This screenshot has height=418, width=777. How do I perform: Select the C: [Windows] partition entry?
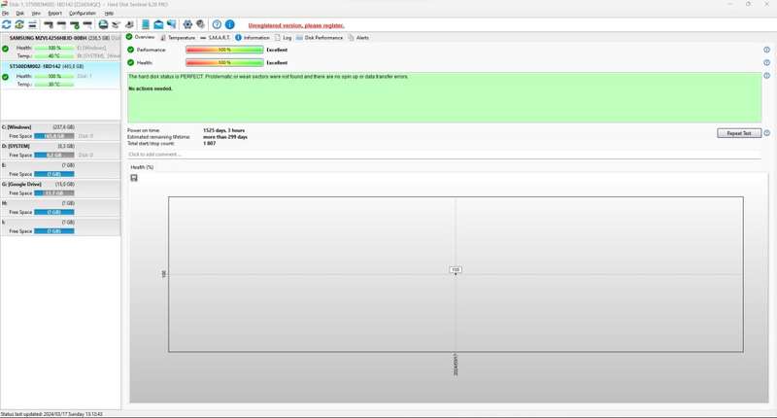[x=60, y=131]
